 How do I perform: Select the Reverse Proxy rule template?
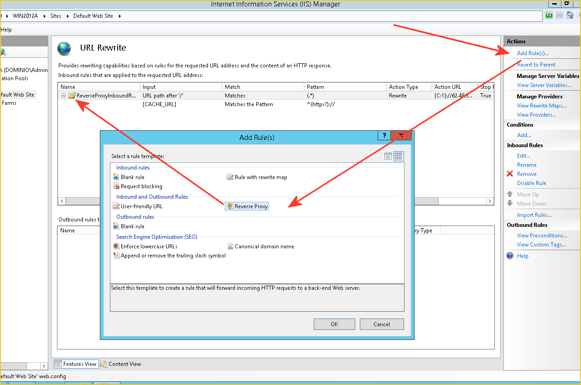(247, 206)
